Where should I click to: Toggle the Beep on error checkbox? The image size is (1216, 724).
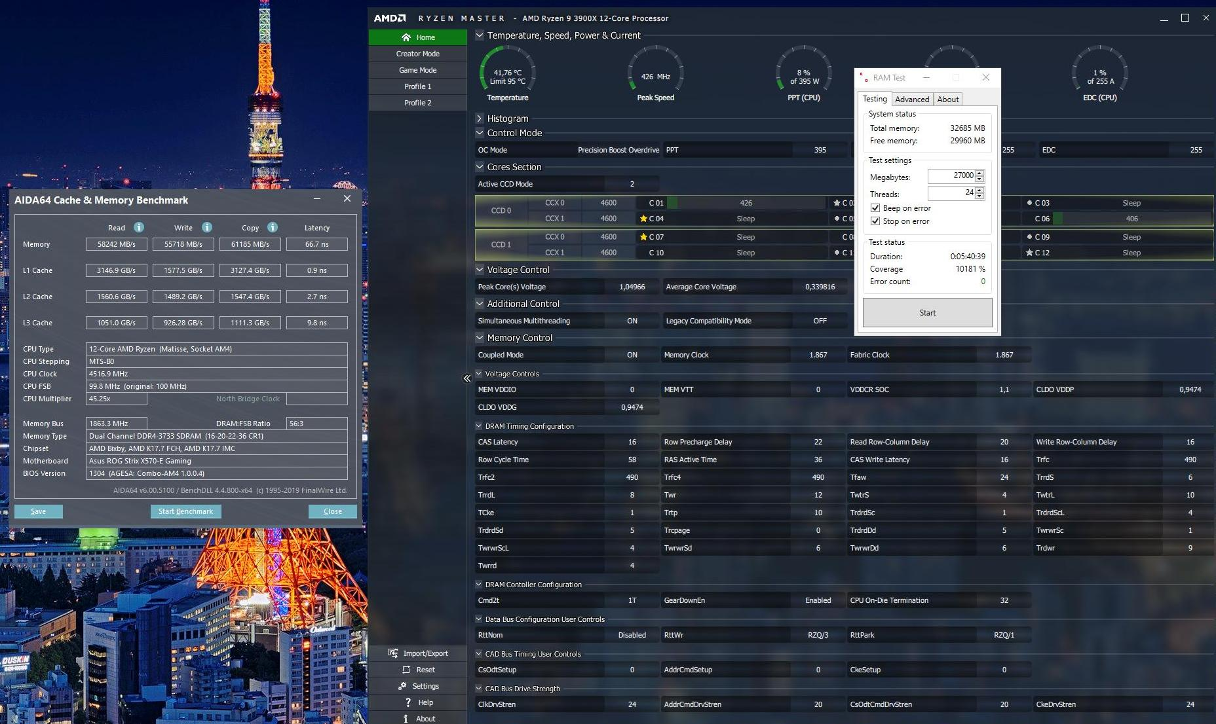tap(875, 208)
